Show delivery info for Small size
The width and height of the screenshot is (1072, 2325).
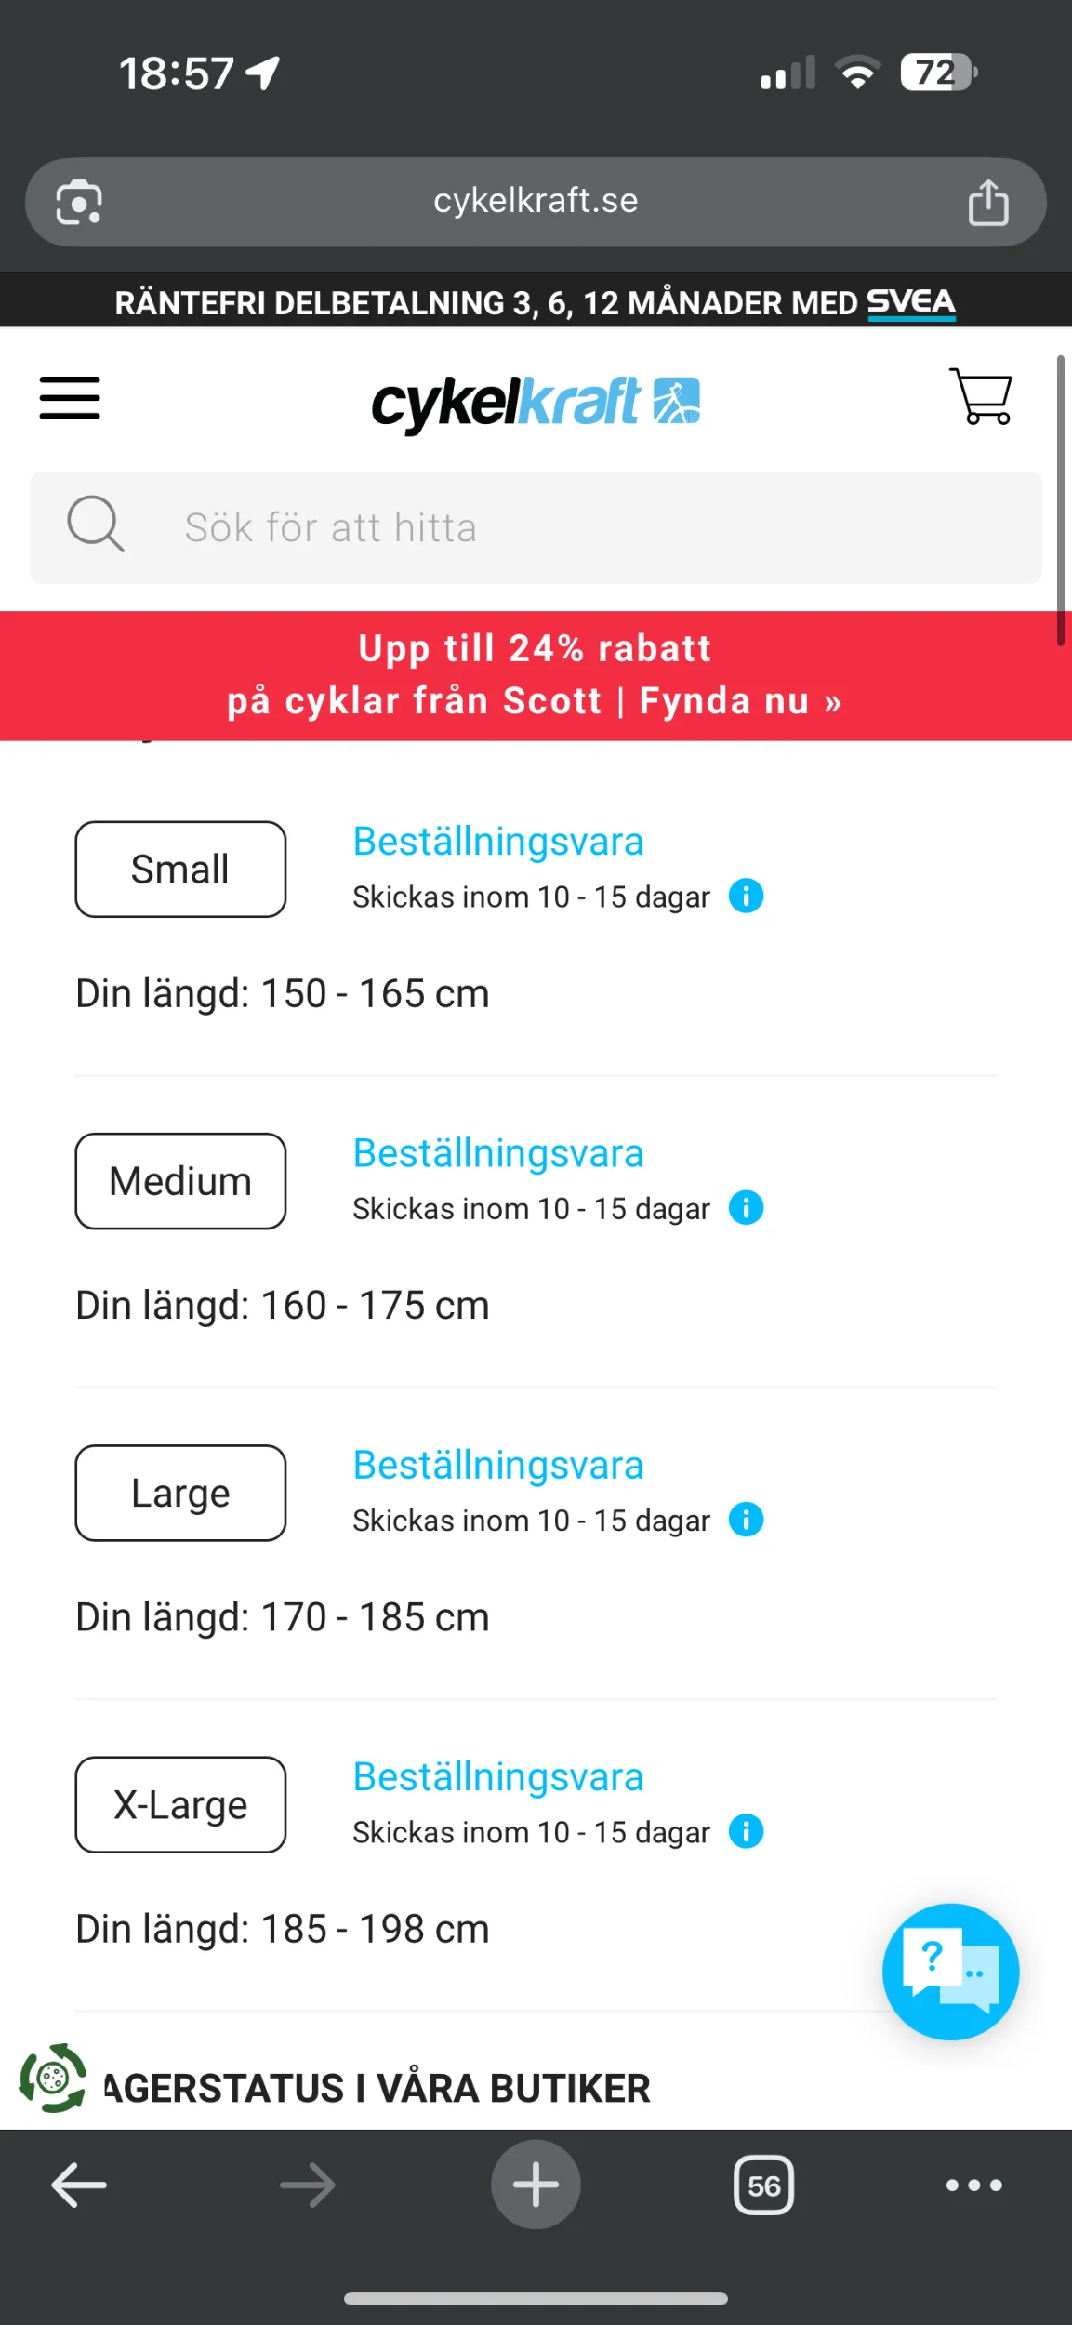point(746,897)
